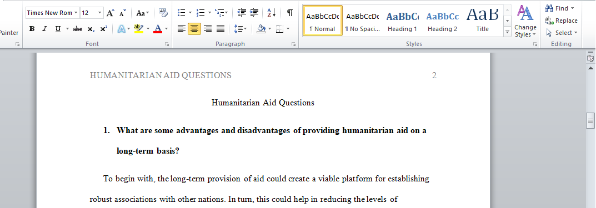Image resolution: width=596 pixels, height=208 pixels.
Task: Apply Subscript formatting
Action: pyautogui.click(x=91, y=29)
